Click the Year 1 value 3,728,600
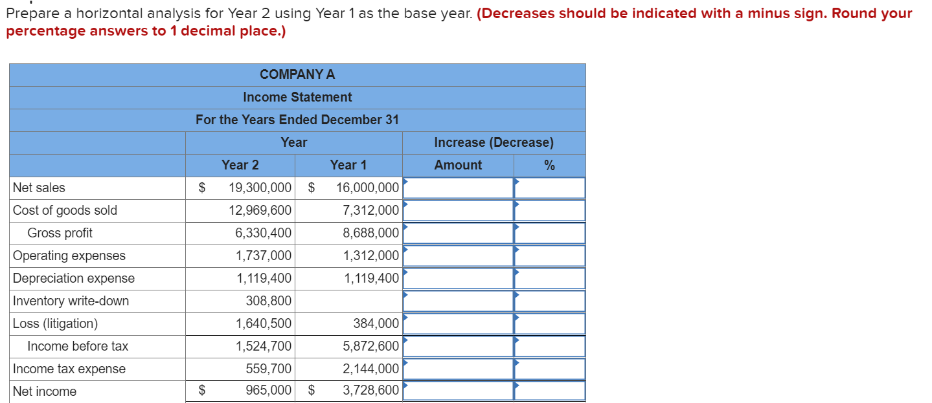The image size is (932, 403). pyautogui.click(x=371, y=391)
